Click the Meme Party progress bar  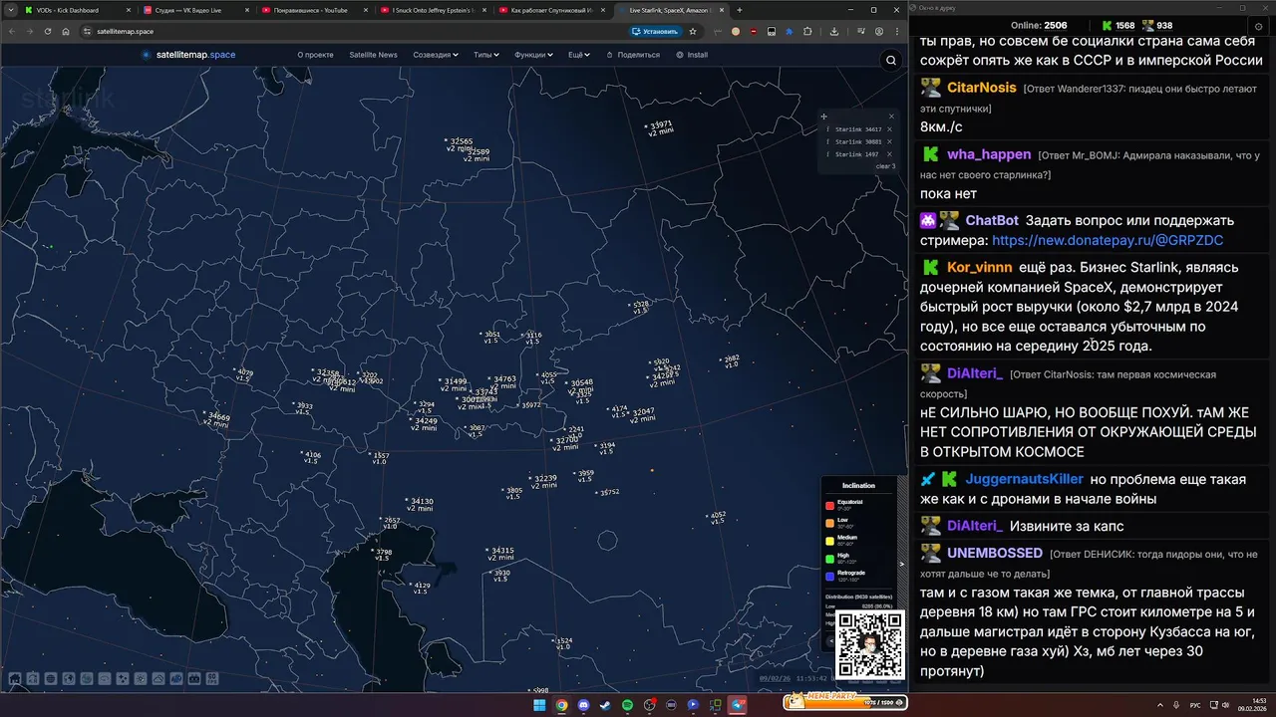click(845, 702)
